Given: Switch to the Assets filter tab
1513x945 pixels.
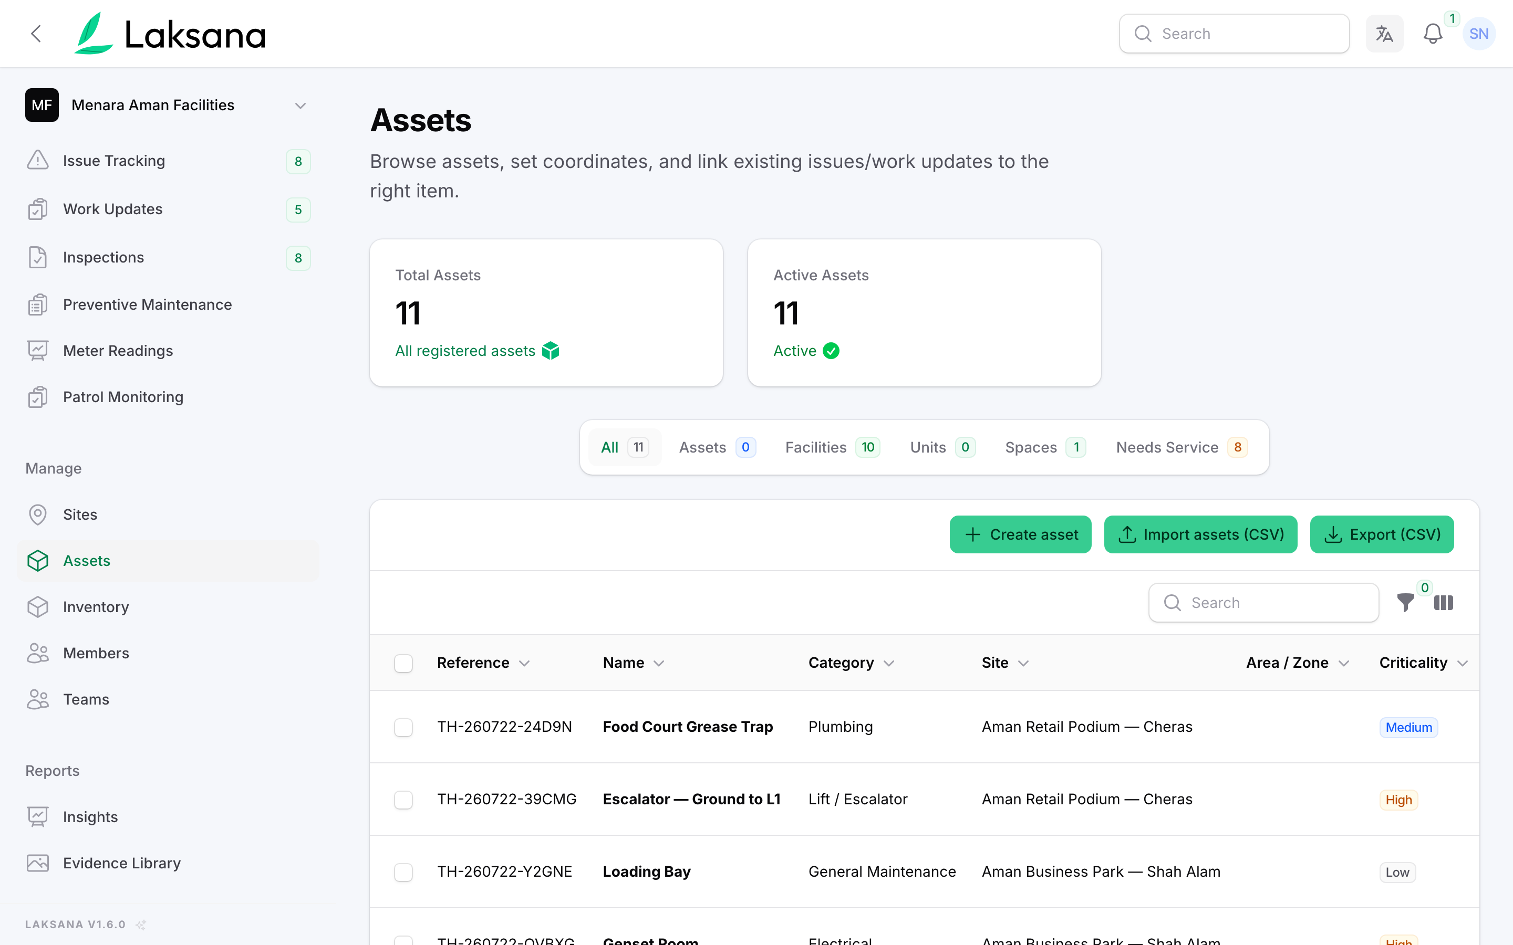Looking at the screenshot, I should 717,447.
